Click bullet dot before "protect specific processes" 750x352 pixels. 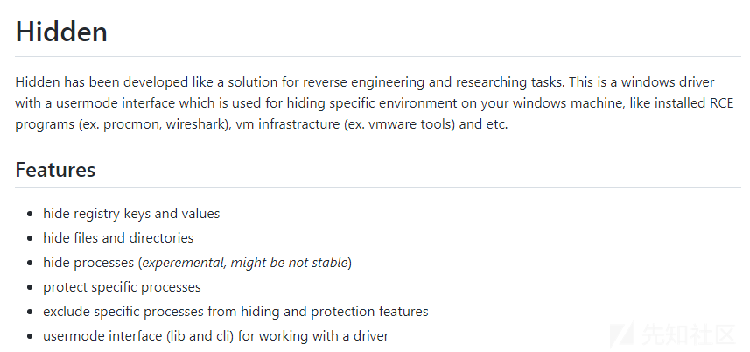click(x=31, y=287)
